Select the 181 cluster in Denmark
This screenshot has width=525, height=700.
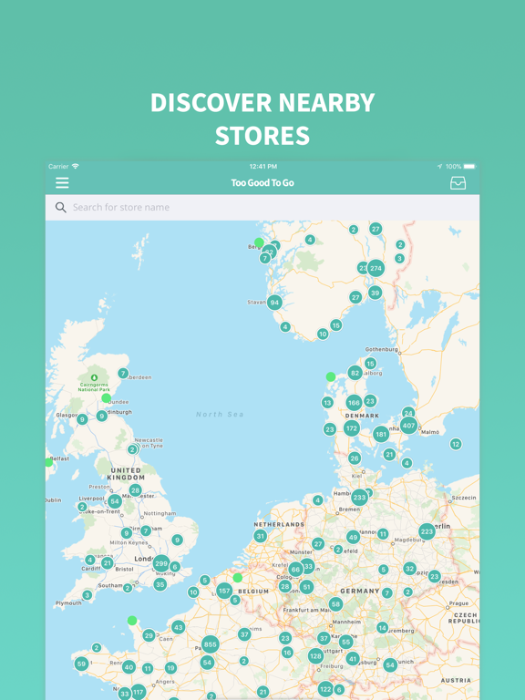[381, 434]
